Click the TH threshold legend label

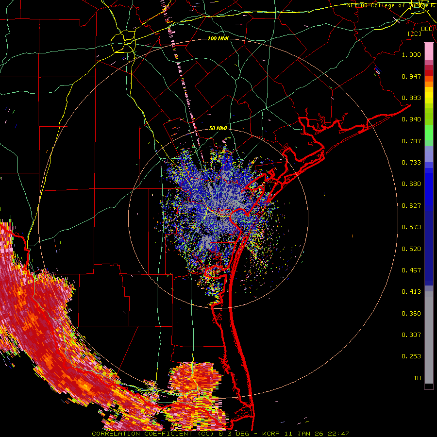[417, 378]
